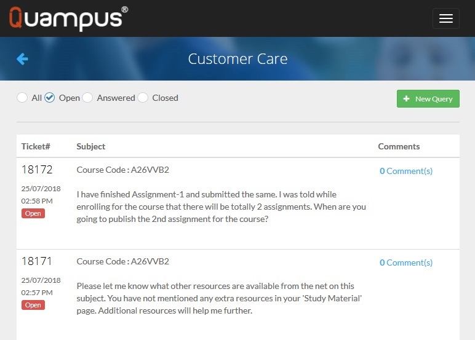
Task: Select the Open filter radio button
Action: coord(50,98)
